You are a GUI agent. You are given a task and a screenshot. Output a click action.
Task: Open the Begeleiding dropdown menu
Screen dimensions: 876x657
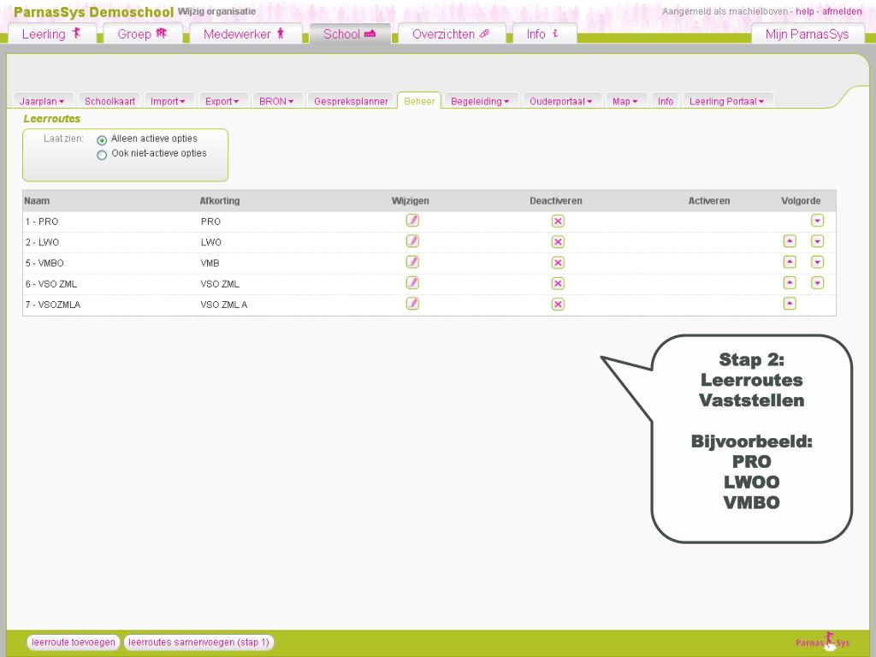(481, 101)
